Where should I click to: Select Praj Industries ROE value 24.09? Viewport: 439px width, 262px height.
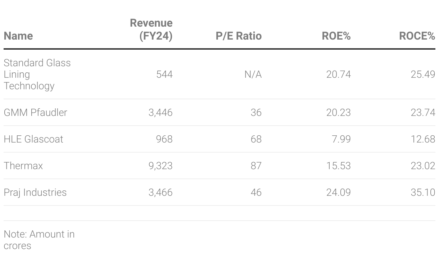[338, 193]
